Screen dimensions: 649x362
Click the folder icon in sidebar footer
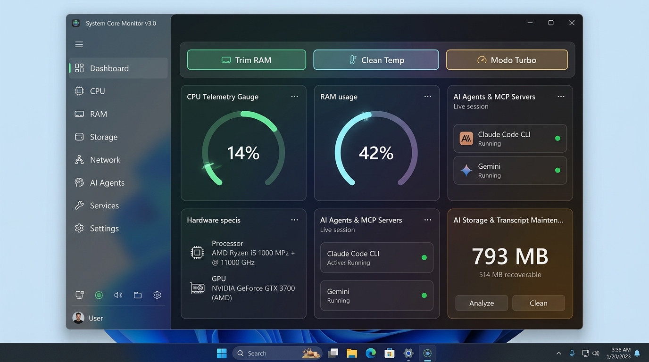coord(138,295)
